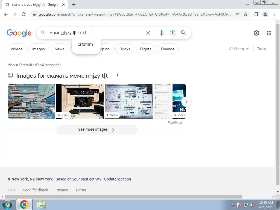Open the taskbar clock showing 10:20 AM
This screenshot has height=210, width=280.
coord(266,205)
